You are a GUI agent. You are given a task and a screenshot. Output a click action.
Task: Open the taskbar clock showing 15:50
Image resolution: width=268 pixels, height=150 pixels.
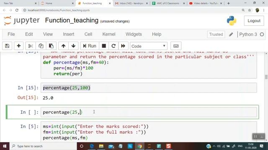(250, 146)
